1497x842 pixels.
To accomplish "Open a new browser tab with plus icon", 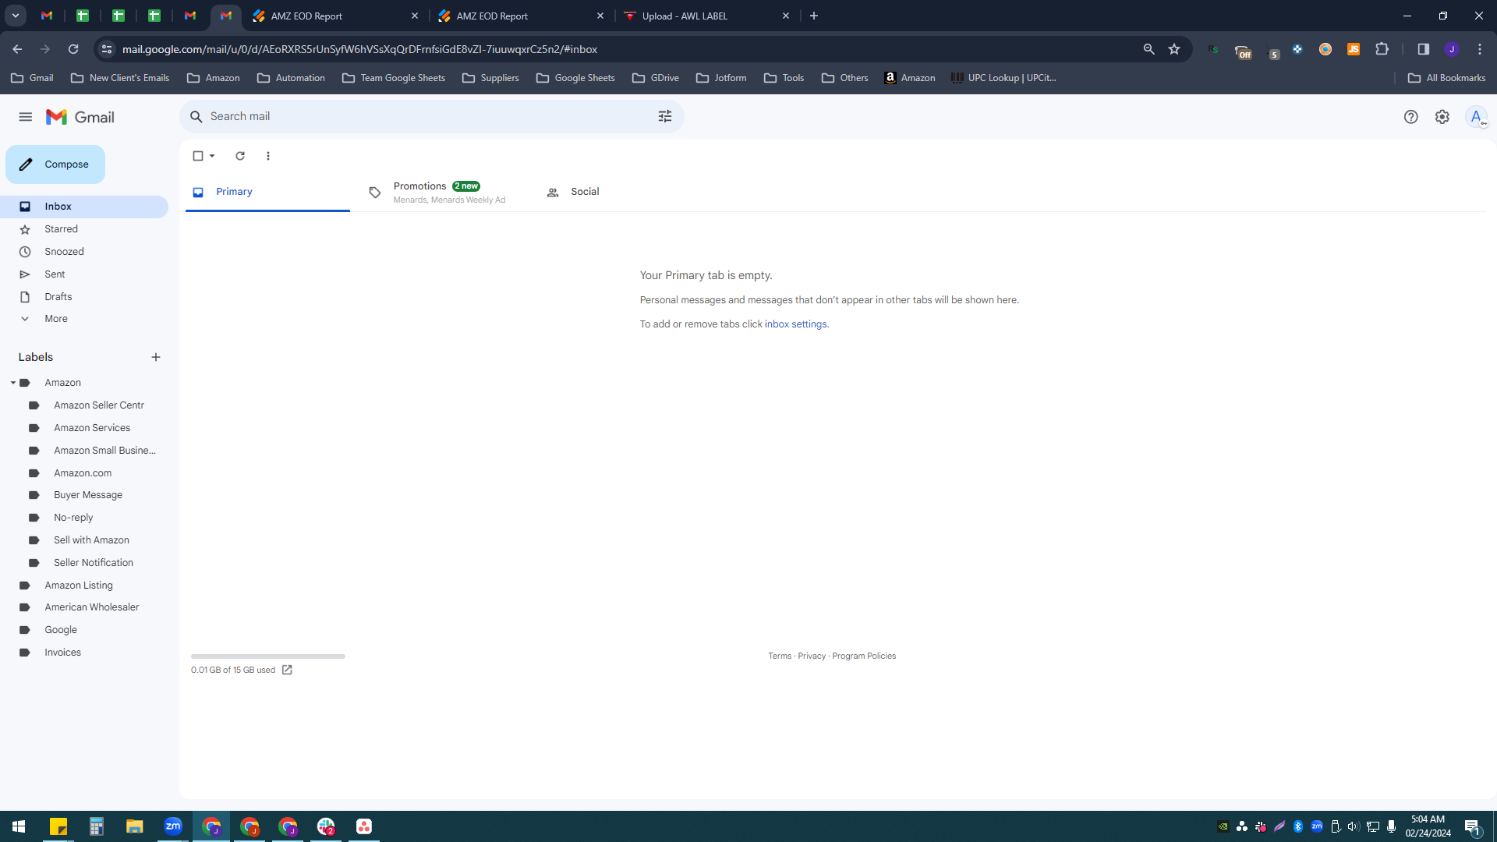I will point(814,16).
